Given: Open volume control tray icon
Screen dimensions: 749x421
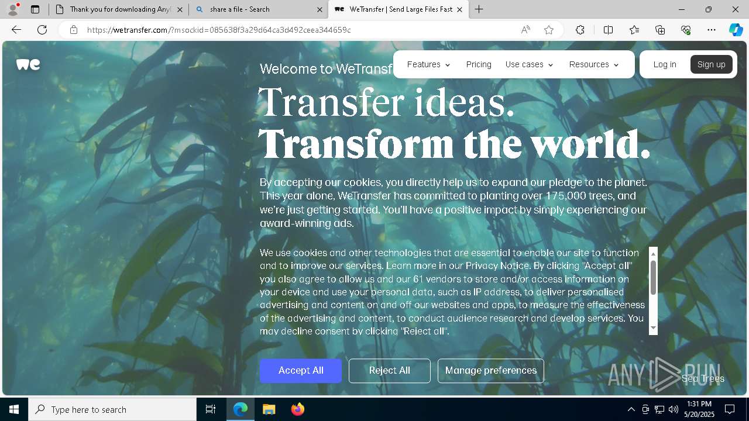Looking at the screenshot, I should tap(674, 409).
